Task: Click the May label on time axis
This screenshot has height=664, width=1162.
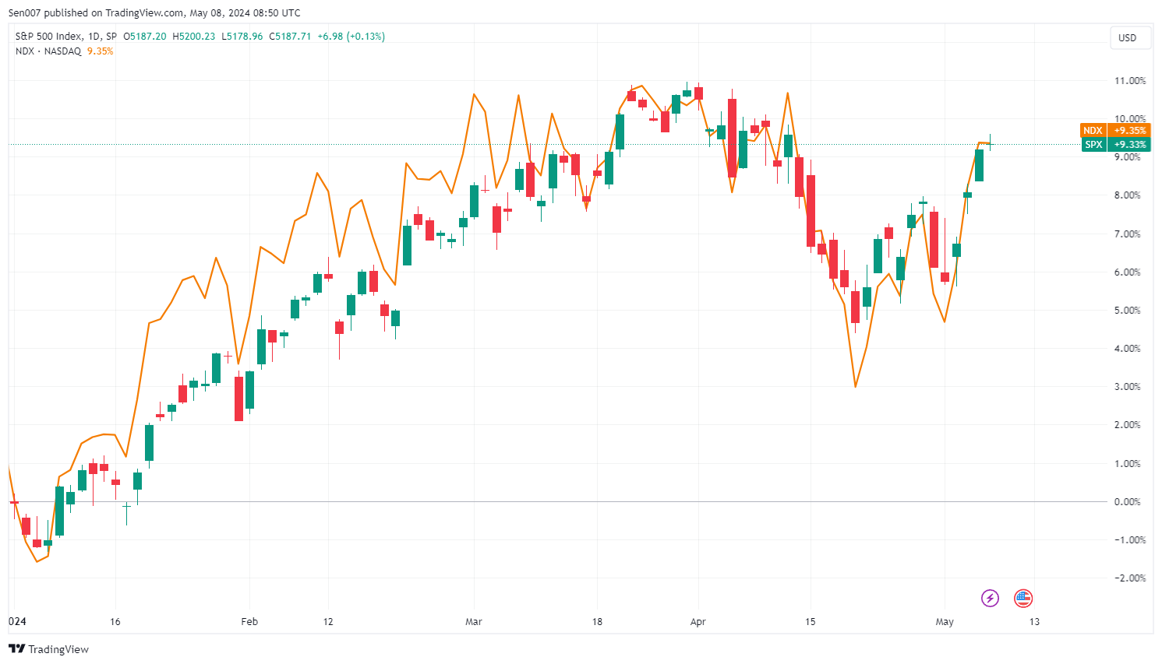Action: click(945, 622)
